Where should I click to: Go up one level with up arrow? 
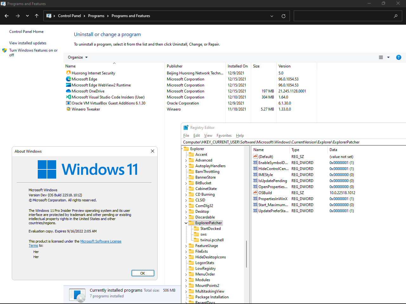(36, 16)
